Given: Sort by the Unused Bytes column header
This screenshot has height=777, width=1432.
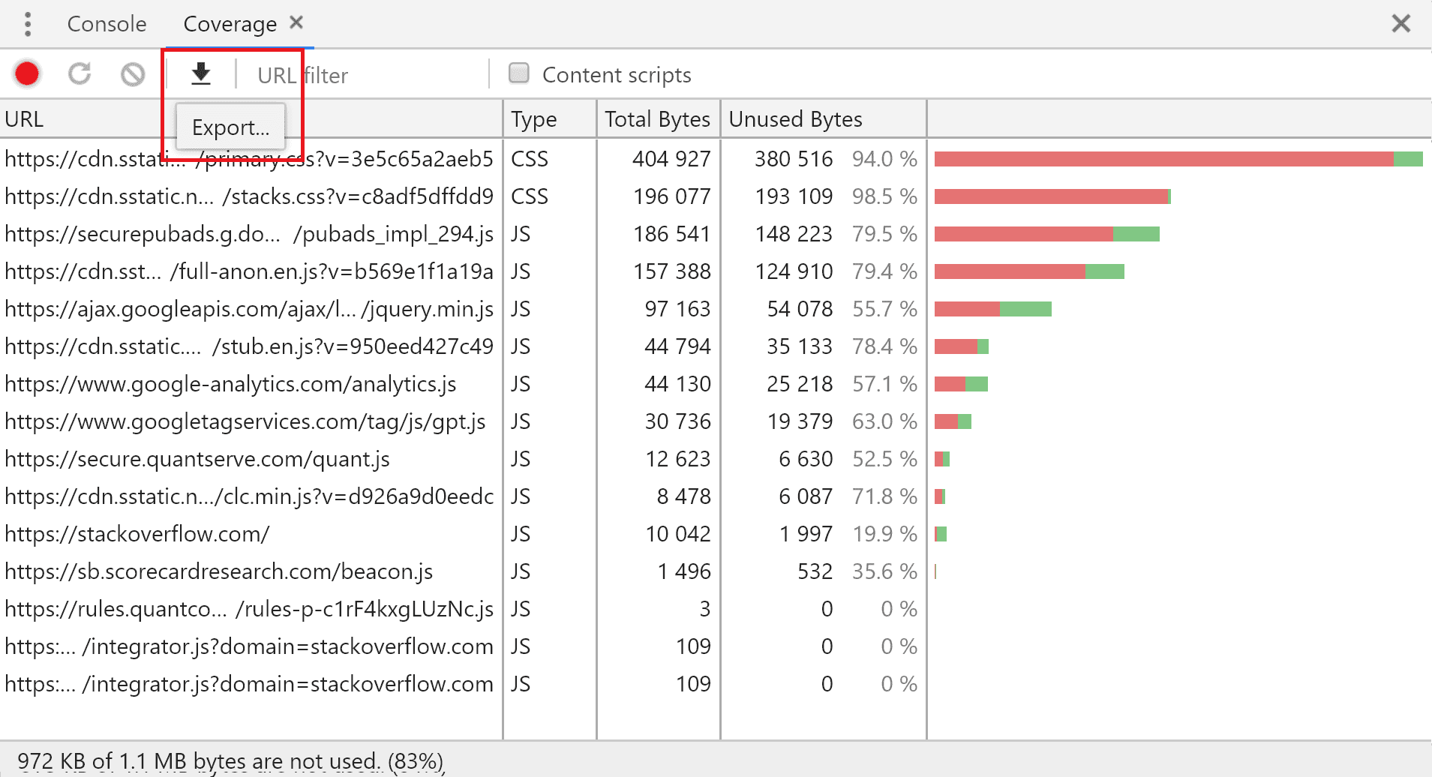Looking at the screenshot, I should pyautogui.click(x=795, y=119).
